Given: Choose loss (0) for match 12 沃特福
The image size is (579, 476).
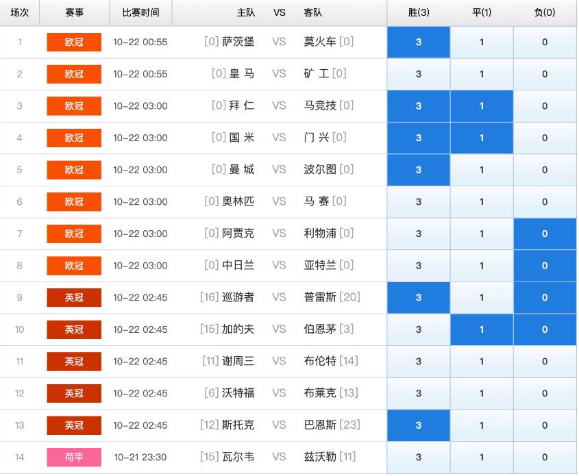Looking at the screenshot, I should tap(545, 393).
